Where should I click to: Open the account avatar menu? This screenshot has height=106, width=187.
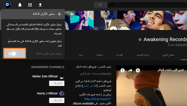pyautogui.click(x=8, y=5)
